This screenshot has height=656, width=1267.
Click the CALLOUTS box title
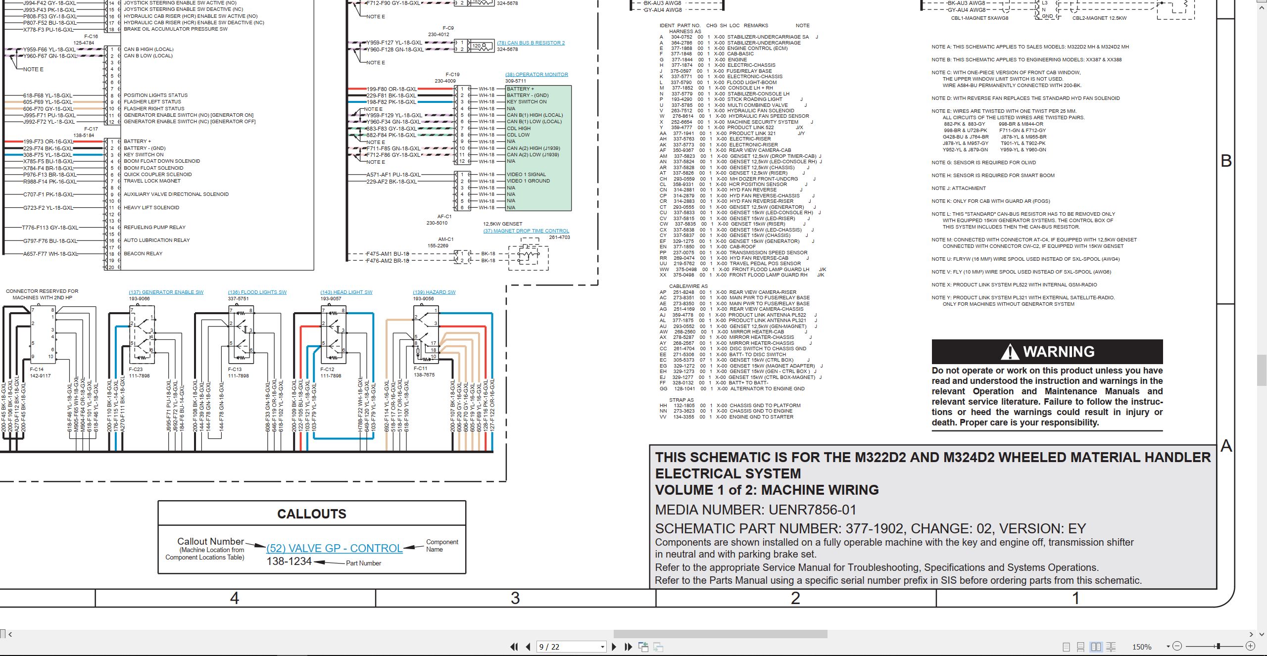[312, 514]
